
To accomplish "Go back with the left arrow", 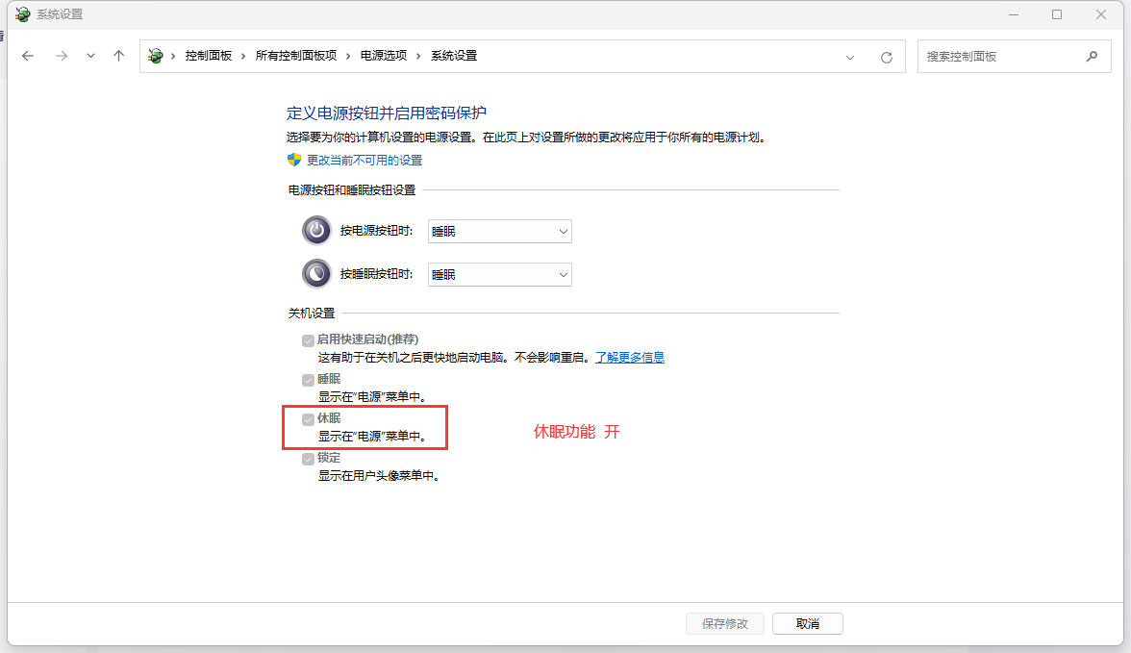I will tap(27, 56).
